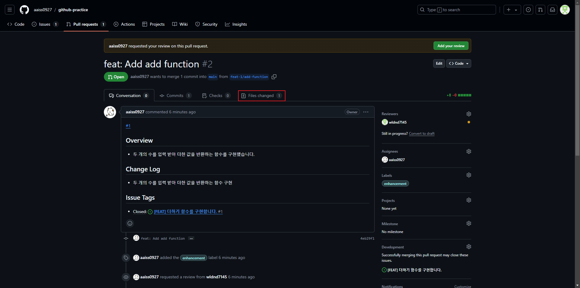The height and width of the screenshot is (288, 580).
Task: Open the 'Create new' plus dropdown
Action: (512, 10)
